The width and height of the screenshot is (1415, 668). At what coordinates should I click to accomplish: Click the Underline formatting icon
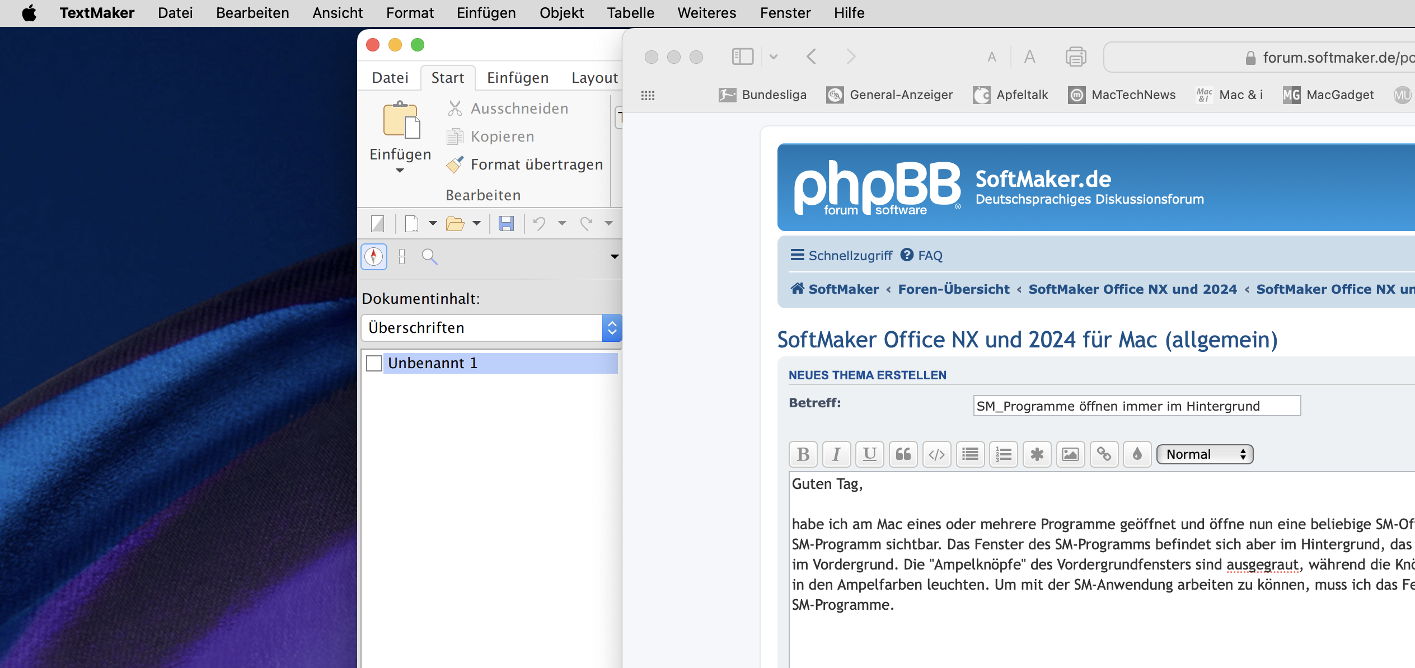[x=869, y=454]
